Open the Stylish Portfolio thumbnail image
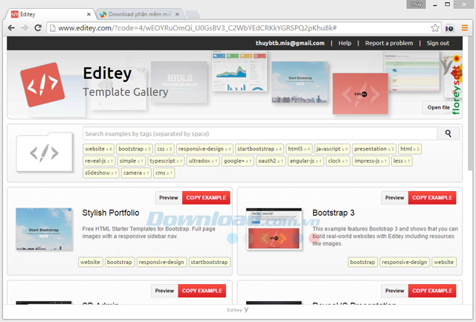Viewport: 476px width, 322px height. (x=44, y=229)
